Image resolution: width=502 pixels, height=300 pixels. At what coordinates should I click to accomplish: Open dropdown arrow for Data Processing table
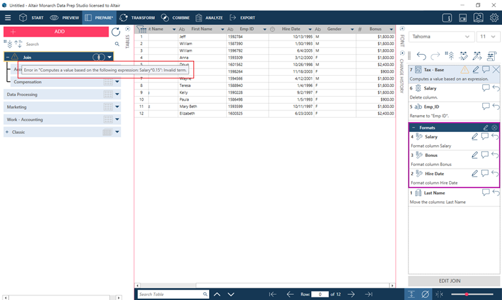click(x=117, y=94)
